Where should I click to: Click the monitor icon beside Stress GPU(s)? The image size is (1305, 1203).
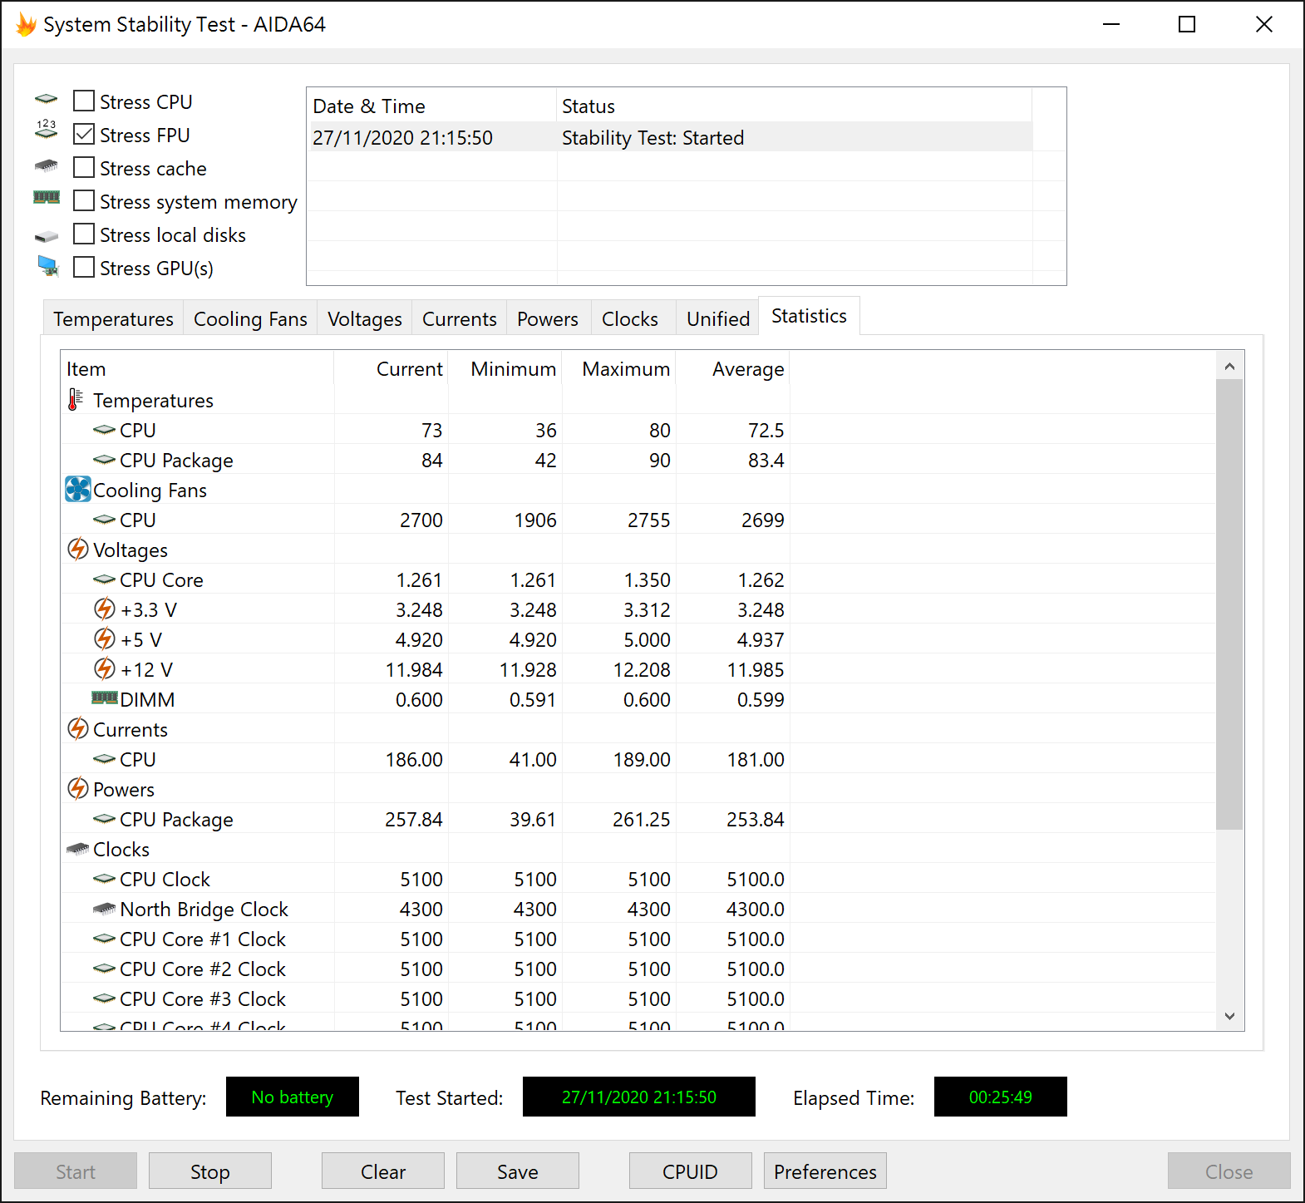48,266
